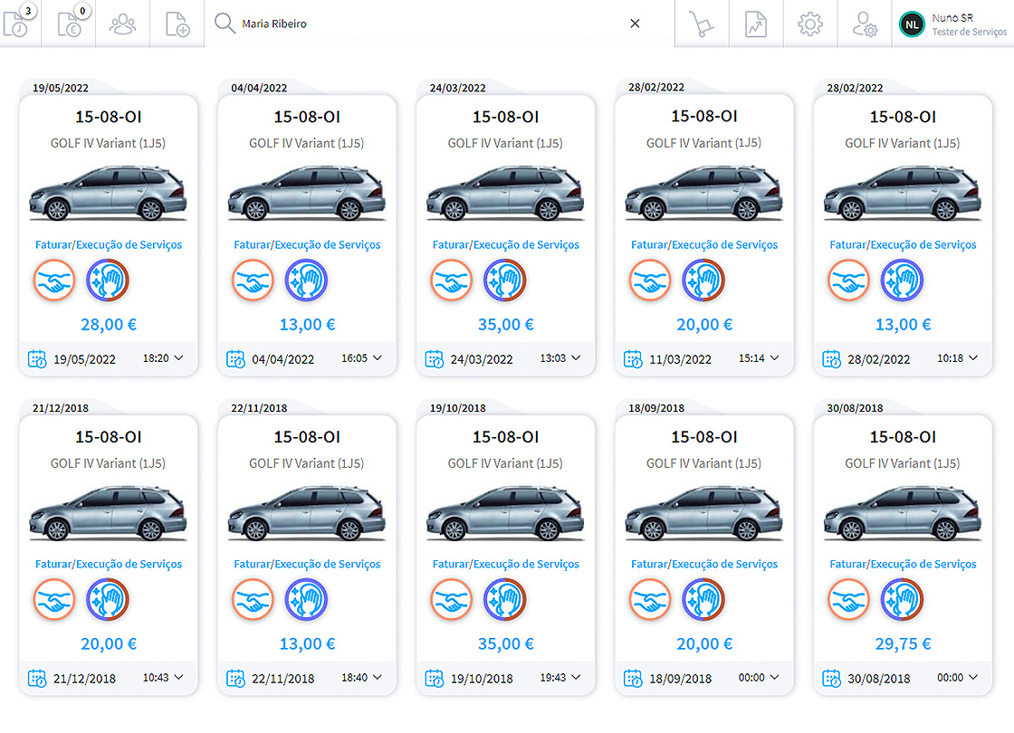Click Faturar/Execução de Serviços on 04/04/2022 card
The image size is (1014, 733).
307,245
